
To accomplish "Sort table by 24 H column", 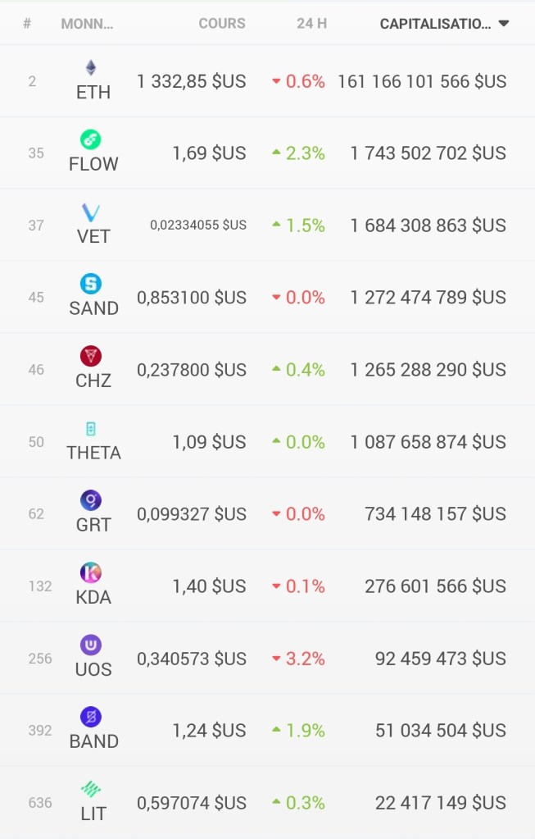I will pos(311,24).
